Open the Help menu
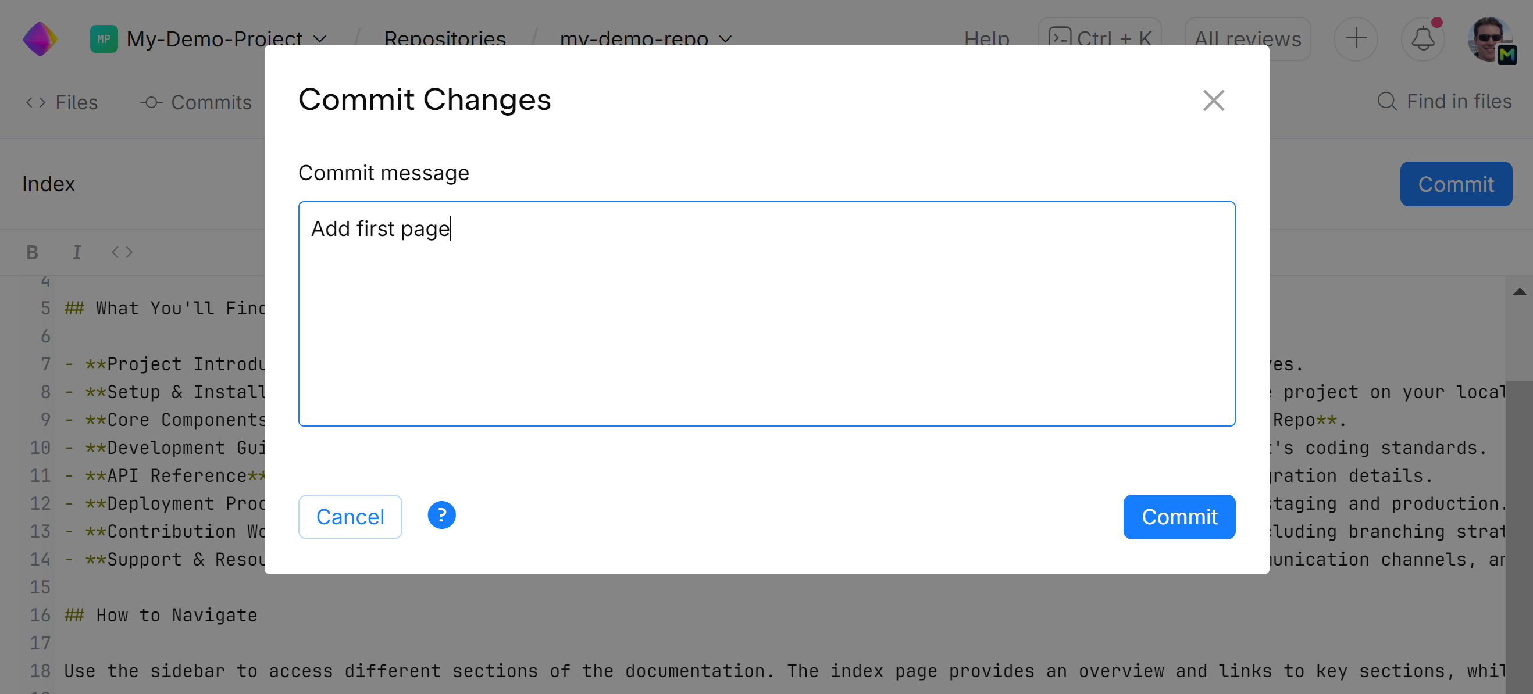Screen dimensions: 1533x694 [987, 39]
